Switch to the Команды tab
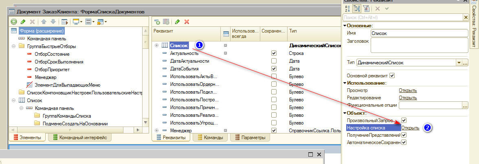479x164 pixels. tap(211, 138)
